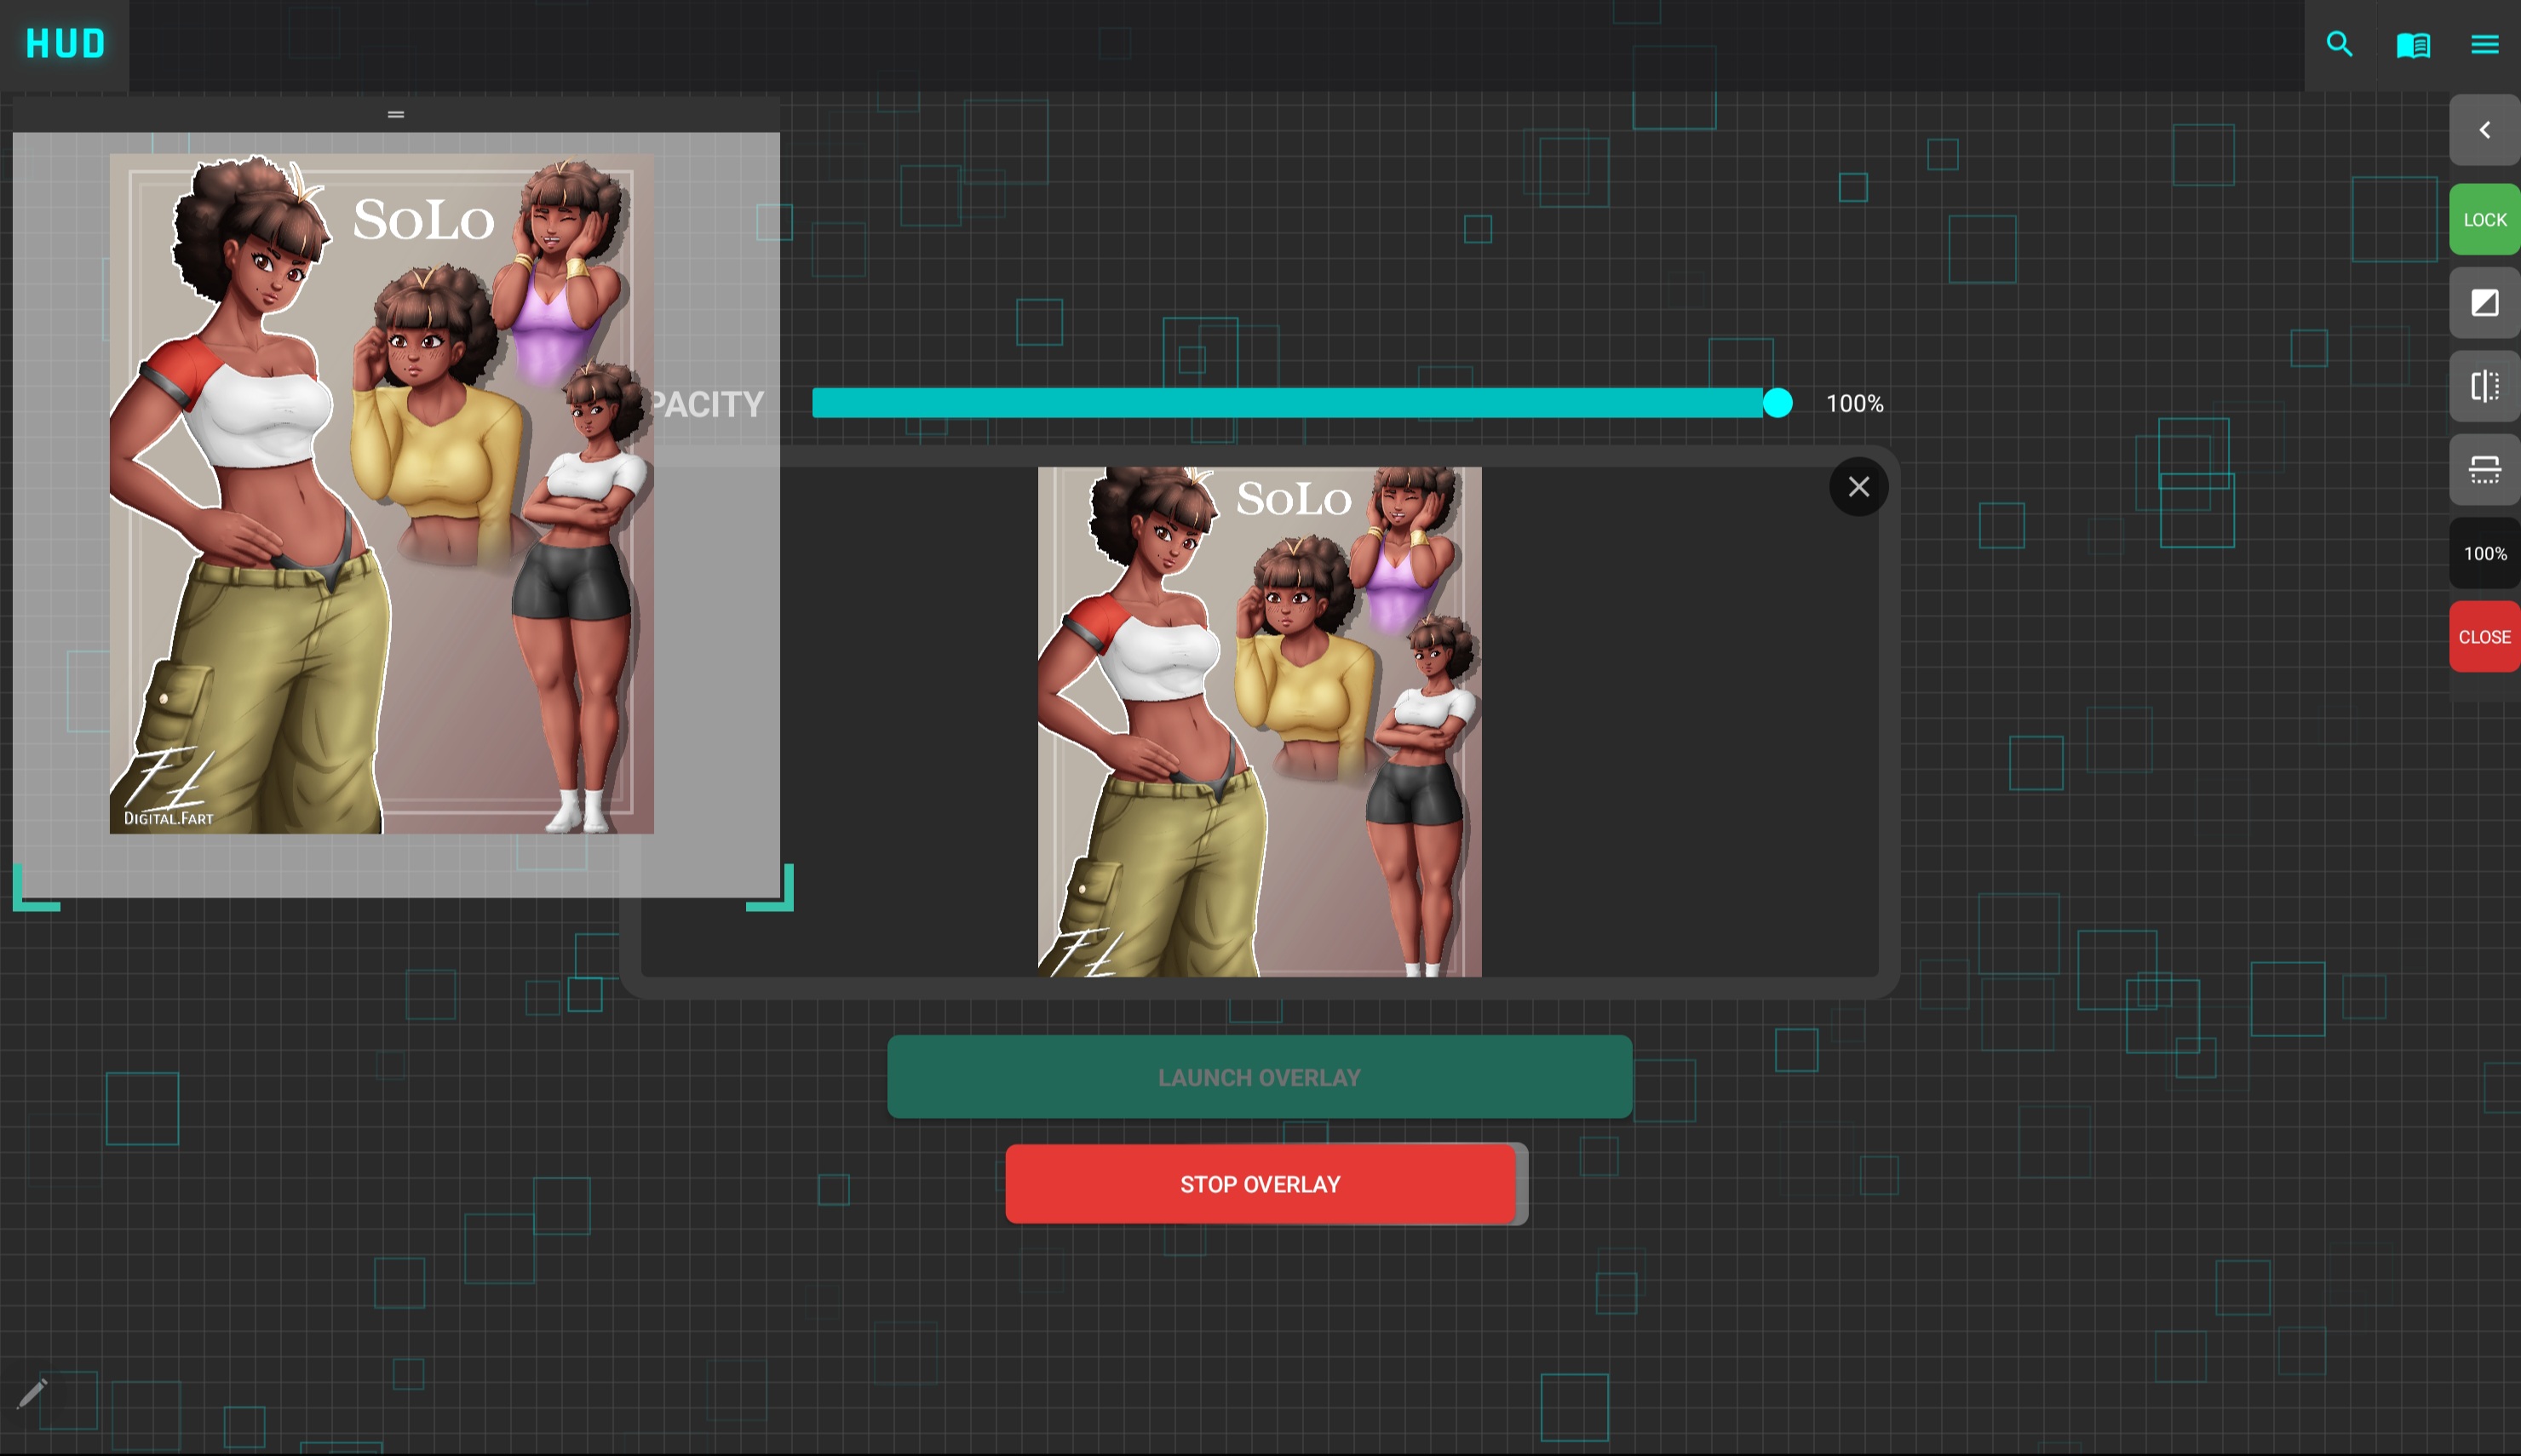This screenshot has height=1456, width=2521.
Task: Remove the preview image with X
Action: 1858,487
